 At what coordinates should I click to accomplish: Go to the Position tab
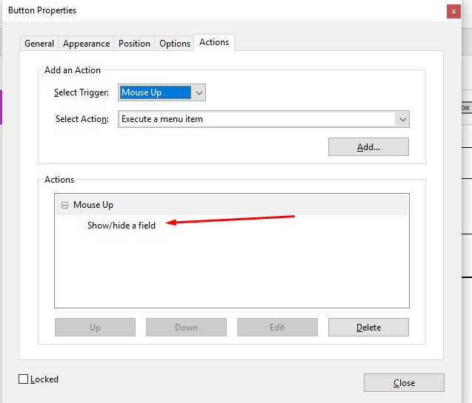[134, 44]
